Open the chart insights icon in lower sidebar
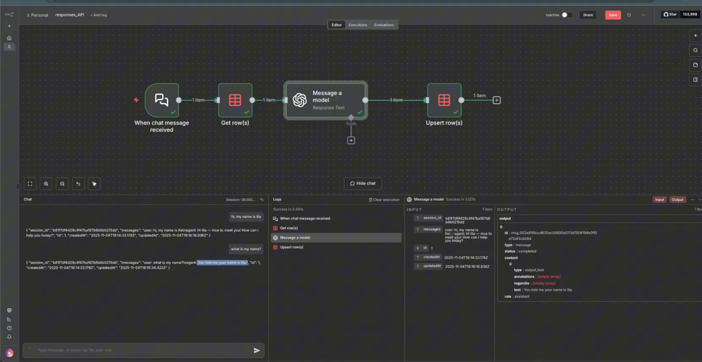 9,319
